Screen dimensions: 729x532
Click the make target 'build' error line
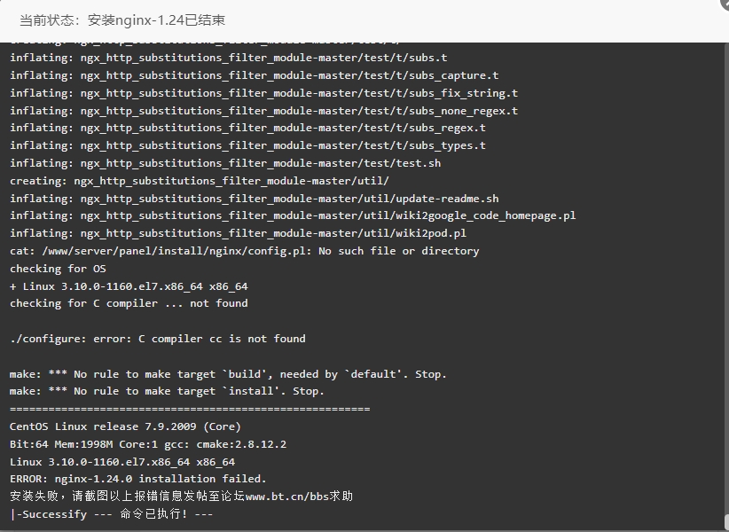pos(228,374)
